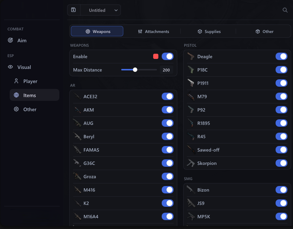This screenshot has height=229, width=293.
Task: Switch to the Attachments tab
Action: pyautogui.click(x=154, y=31)
